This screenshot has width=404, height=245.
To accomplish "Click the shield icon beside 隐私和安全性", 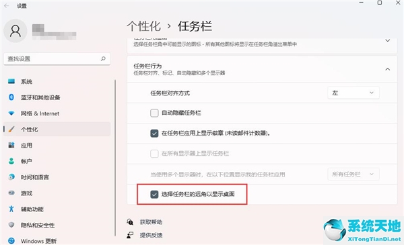I will coord(11,225).
